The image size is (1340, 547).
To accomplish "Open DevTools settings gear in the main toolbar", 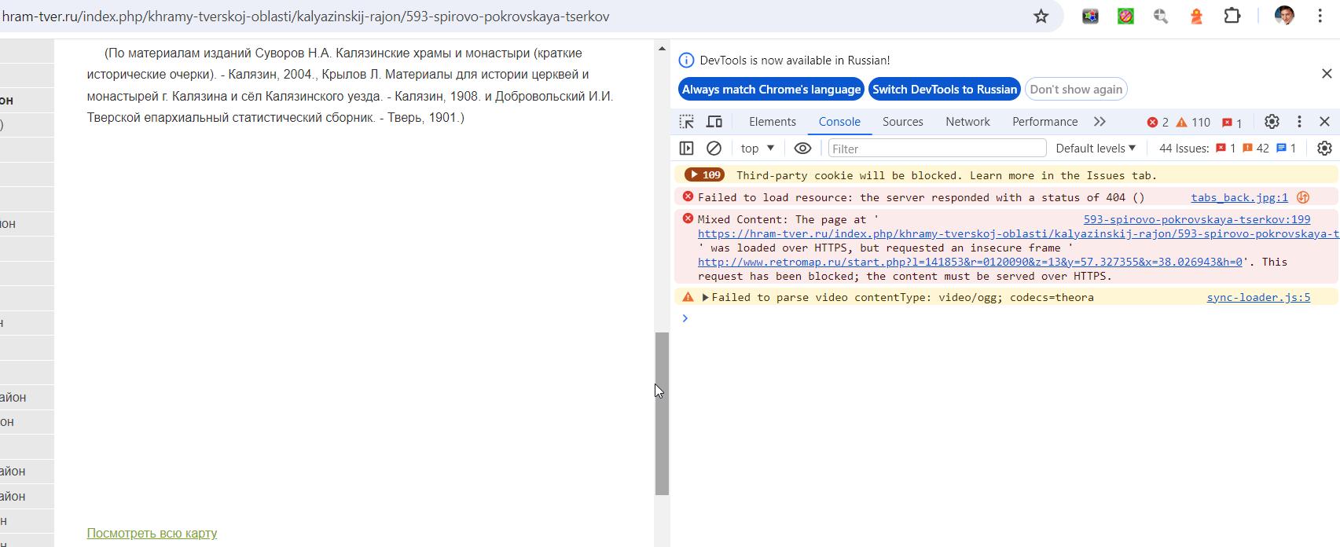I will coord(1272,122).
